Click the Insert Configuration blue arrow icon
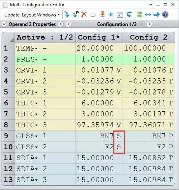This screenshot has width=179, height=190. click(67, 14)
